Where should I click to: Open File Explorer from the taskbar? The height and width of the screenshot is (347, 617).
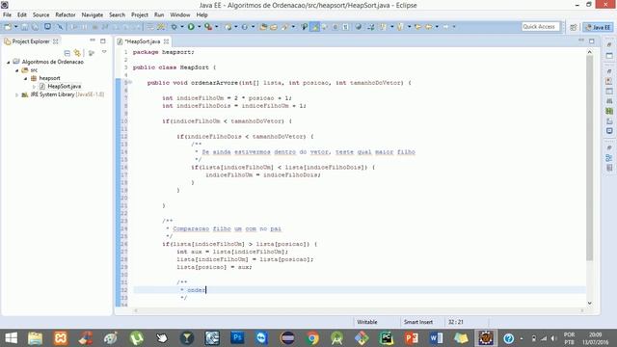pyautogui.click(x=35, y=338)
